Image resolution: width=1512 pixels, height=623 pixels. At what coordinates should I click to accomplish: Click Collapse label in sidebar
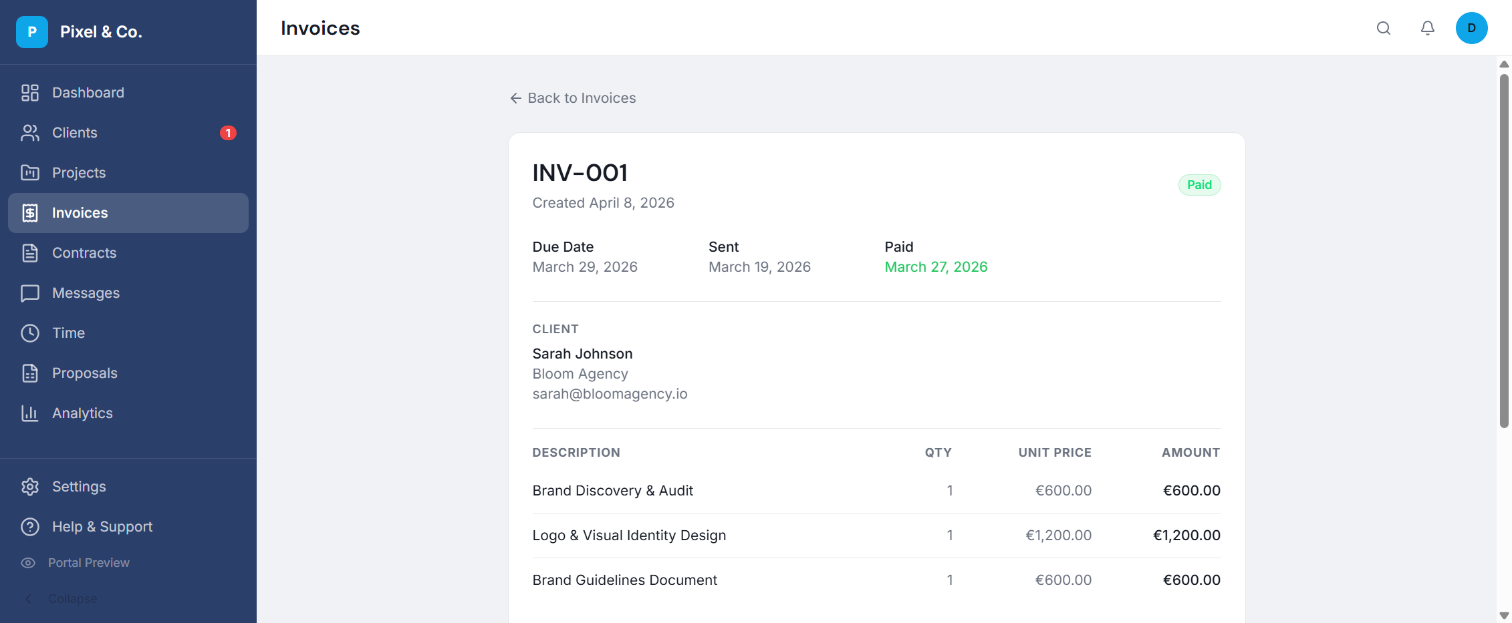73,599
